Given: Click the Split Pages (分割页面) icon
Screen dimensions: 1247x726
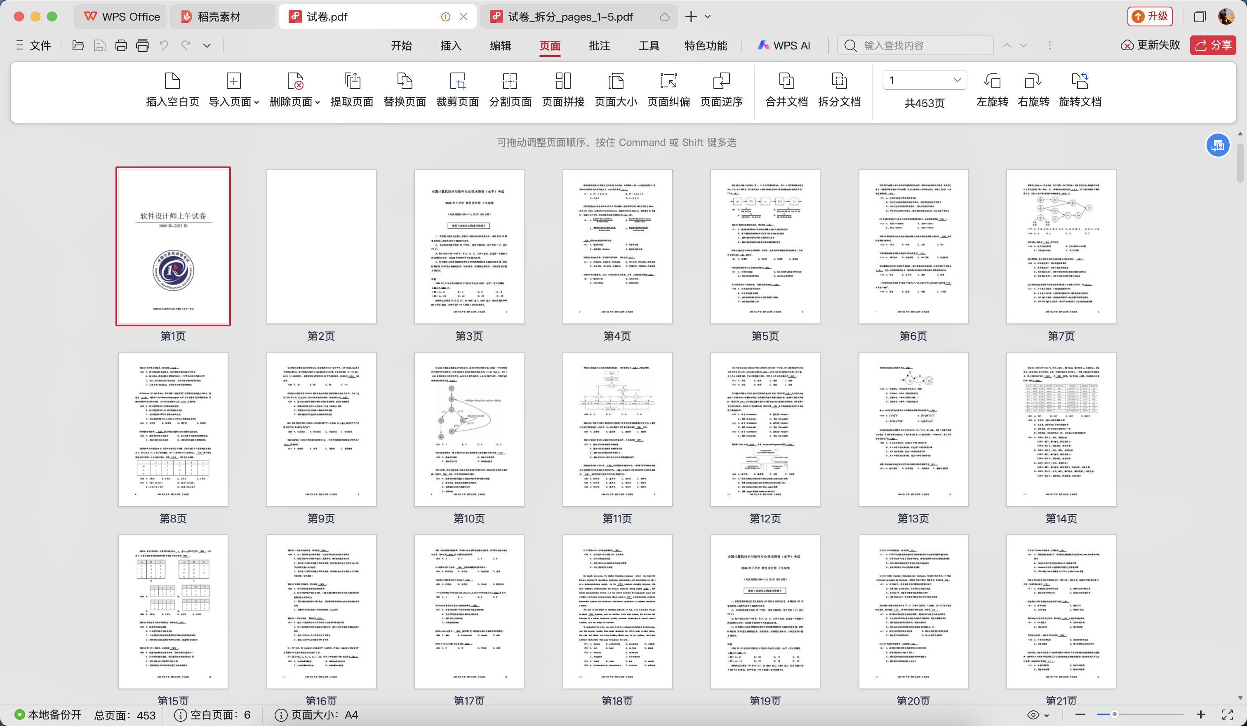Looking at the screenshot, I should [x=510, y=81].
